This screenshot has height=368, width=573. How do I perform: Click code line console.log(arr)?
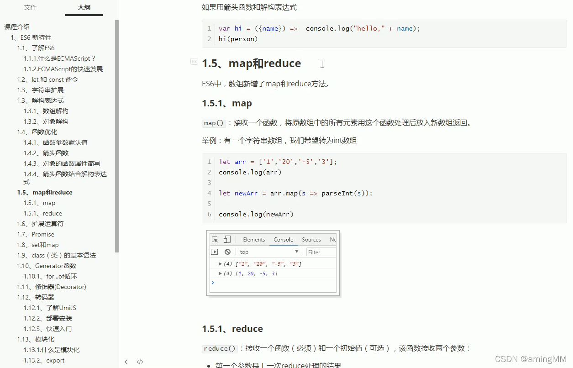click(250, 172)
